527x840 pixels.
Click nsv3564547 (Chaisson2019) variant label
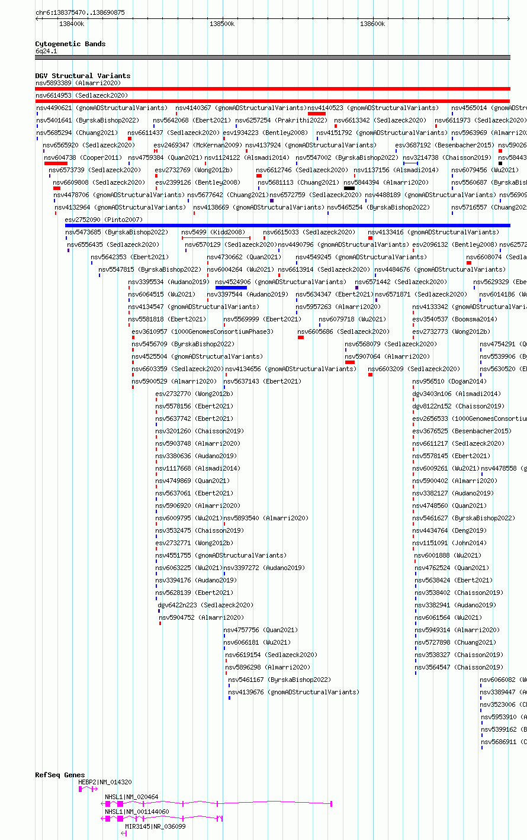click(459, 667)
